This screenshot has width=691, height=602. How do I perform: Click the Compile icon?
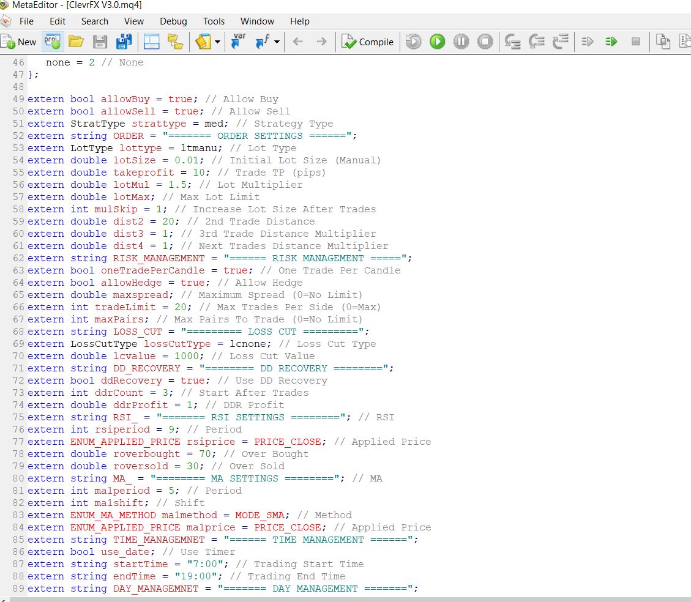pos(367,42)
